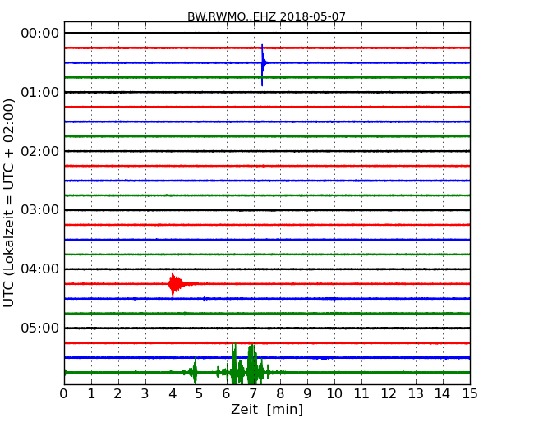The height and width of the screenshot is (427, 534).
Task: Click the 00:00 time label
Action: pyautogui.click(x=40, y=34)
